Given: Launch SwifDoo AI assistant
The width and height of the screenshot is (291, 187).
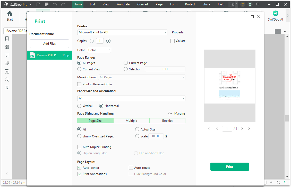Looking at the screenshot, I should (275, 16).
